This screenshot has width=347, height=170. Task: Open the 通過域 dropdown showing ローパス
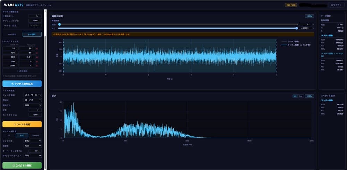[33, 100]
